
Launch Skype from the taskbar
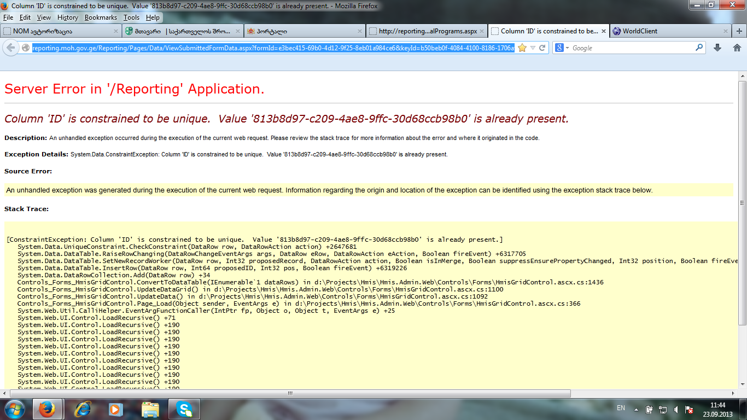tap(184, 409)
